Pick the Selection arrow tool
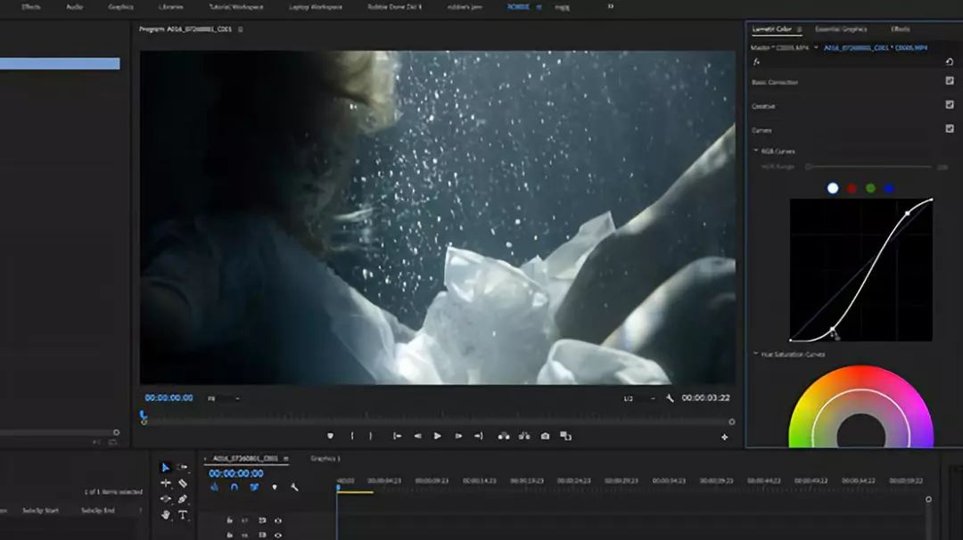Screen dimensions: 963x540 click(x=165, y=467)
